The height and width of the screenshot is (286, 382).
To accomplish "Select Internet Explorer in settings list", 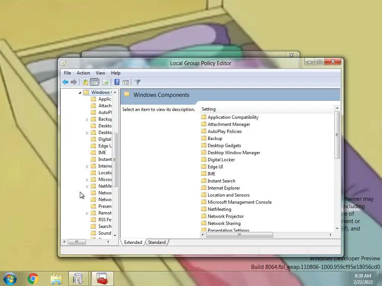I will pyautogui.click(x=220, y=188).
